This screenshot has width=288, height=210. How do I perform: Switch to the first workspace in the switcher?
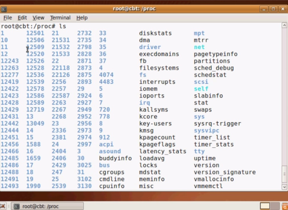coord(265,206)
